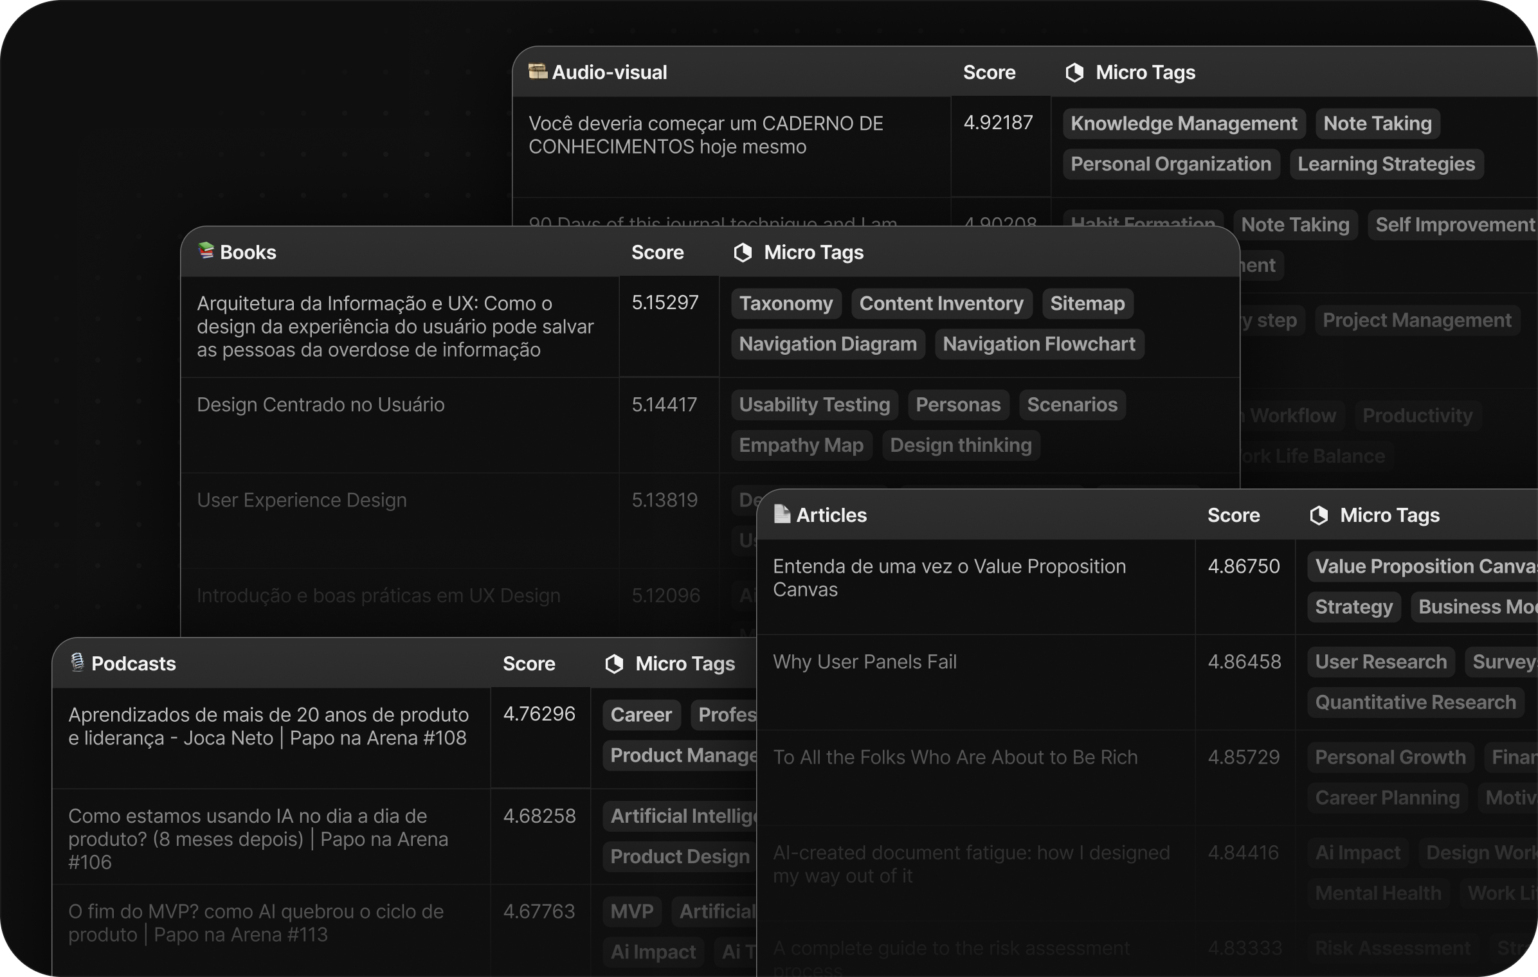Click Micro Tags hexagon icon in Audio-visual table
This screenshot has height=977, width=1538.
(1074, 72)
